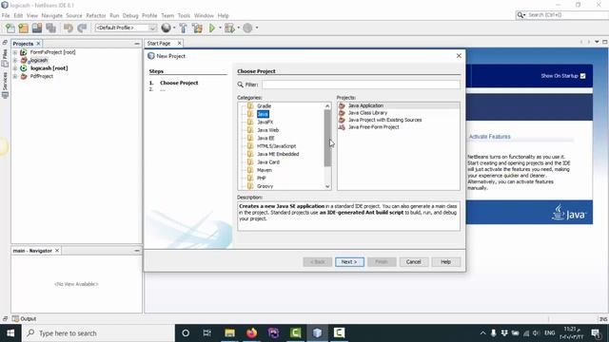
Task: Select Java Project with Existing Sources
Action: (384, 121)
